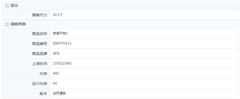Click the 规格参数 section header title
Image resolution: width=240 pixels, height=99 pixels.
18,24
